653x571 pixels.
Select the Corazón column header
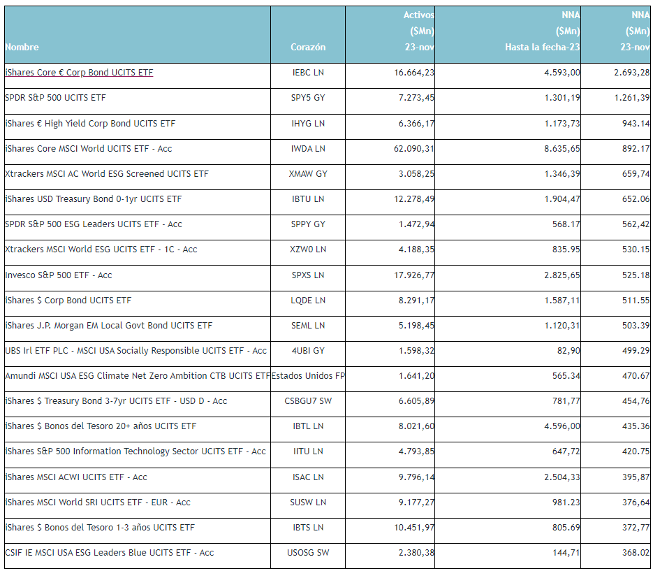[308, 47]
